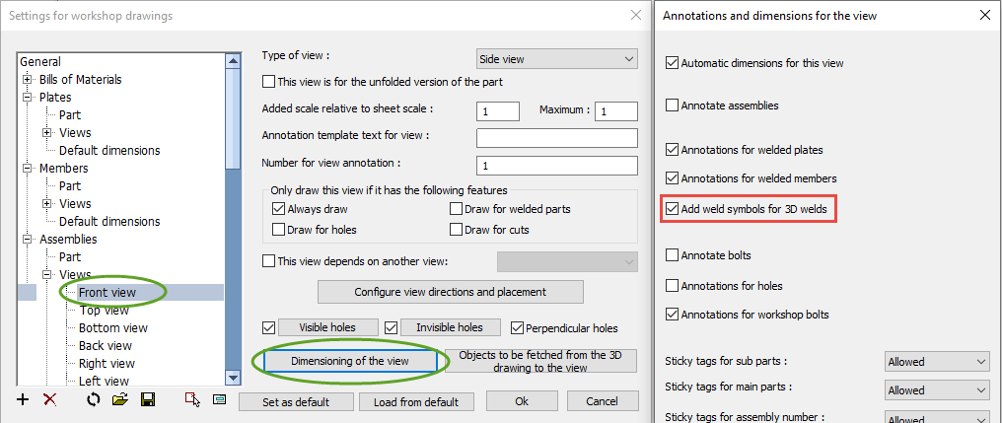1002x423 pixels.
Task: Click the Dimensioning of the view button
Action: (x=349, y=362)
